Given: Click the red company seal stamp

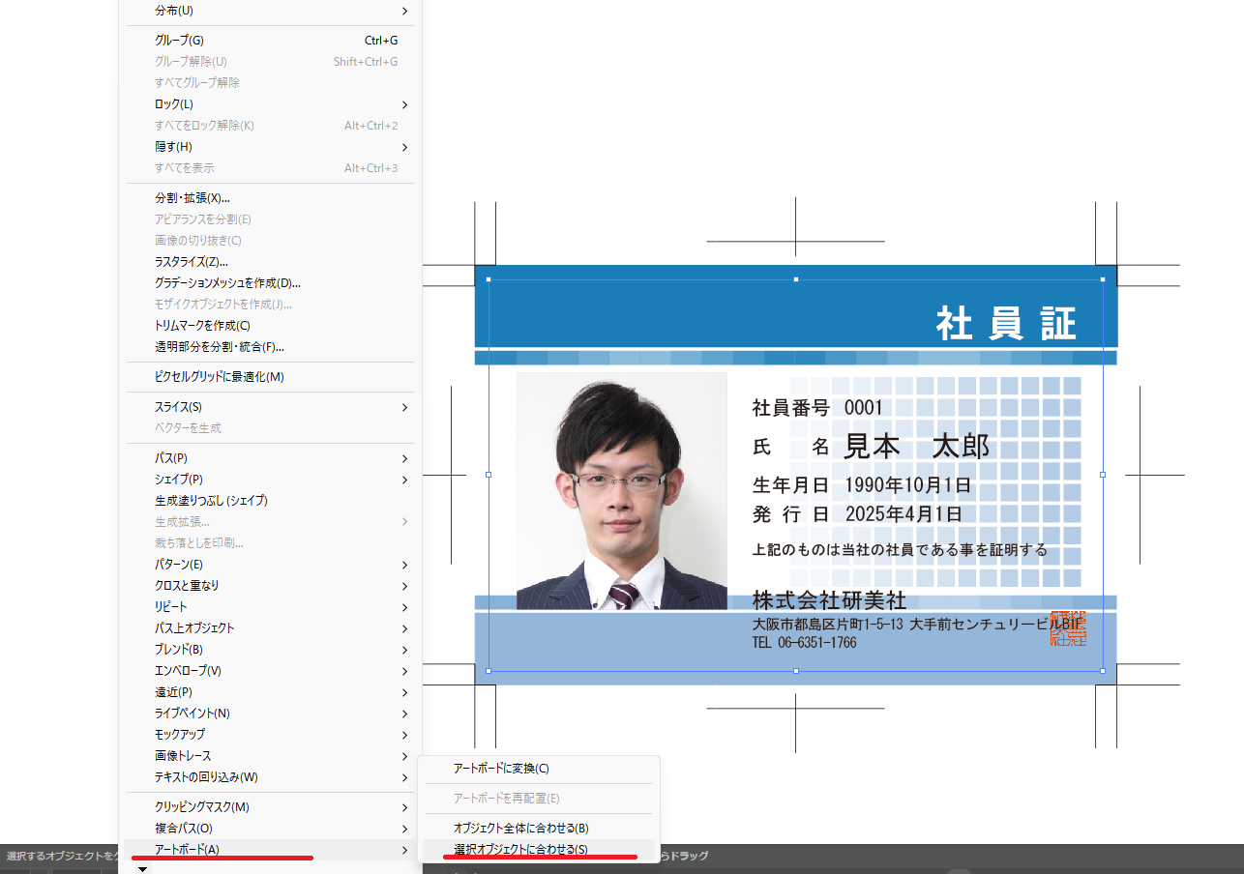Looking at the screenshot, I should click(1067, 628).
